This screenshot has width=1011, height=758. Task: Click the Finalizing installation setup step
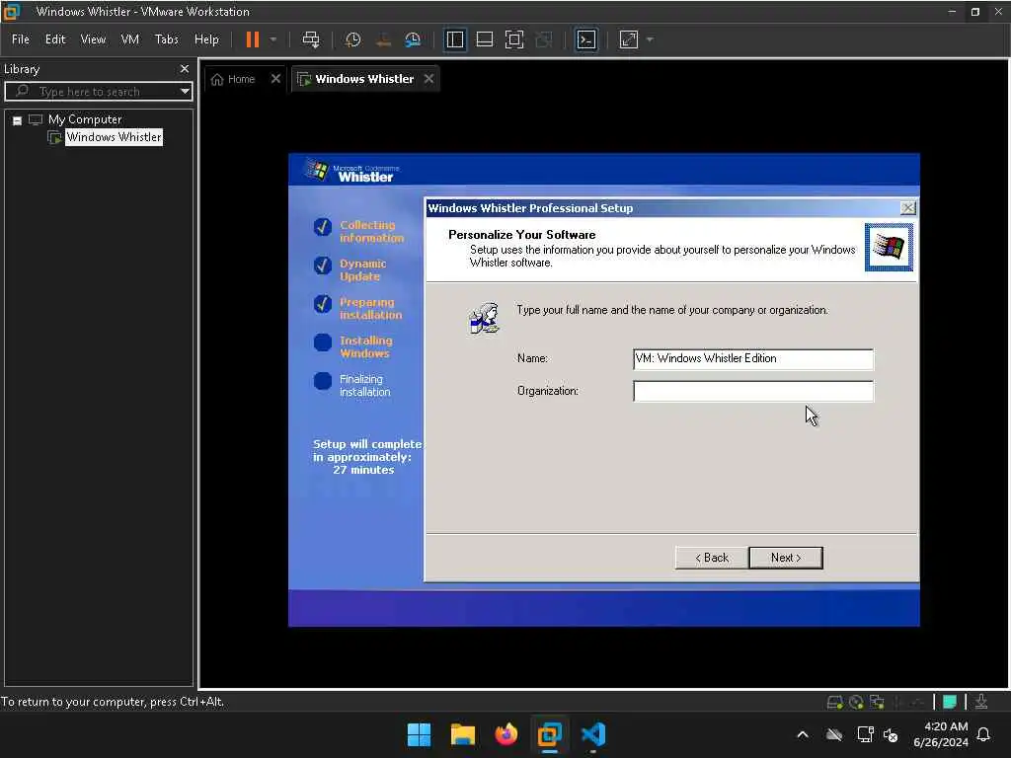364,386
